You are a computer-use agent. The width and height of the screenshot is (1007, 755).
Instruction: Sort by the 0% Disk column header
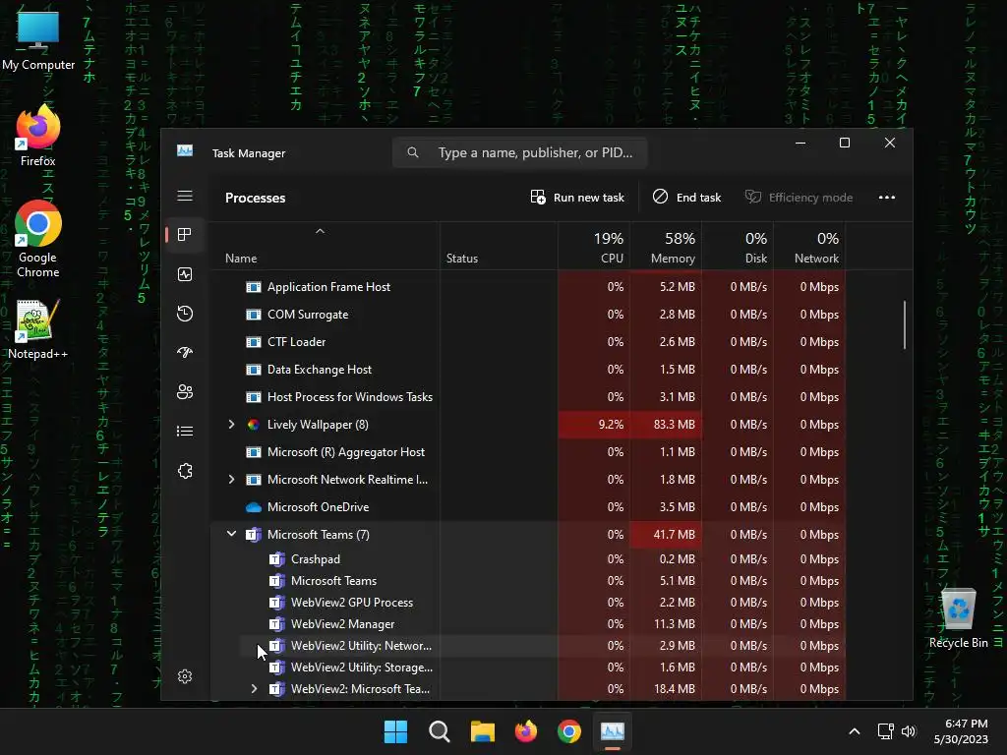coord(738,247)
